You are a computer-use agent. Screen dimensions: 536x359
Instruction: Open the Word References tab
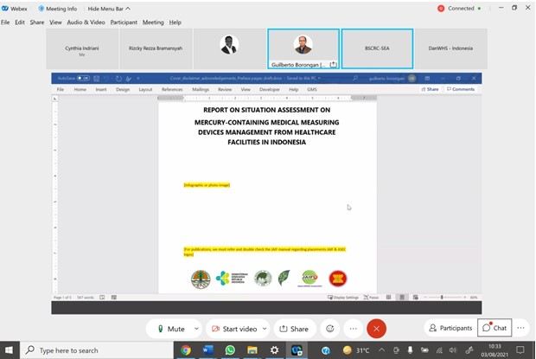pos(172,89)
